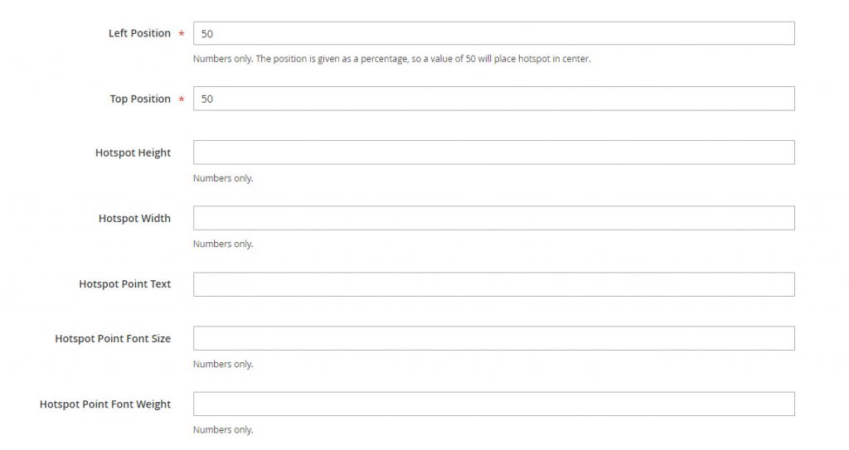Select the Hotspot Height text box
Image resolution: width=849 pixels, height=450 pixels.
pyautogui.click(x=493, y=152)
